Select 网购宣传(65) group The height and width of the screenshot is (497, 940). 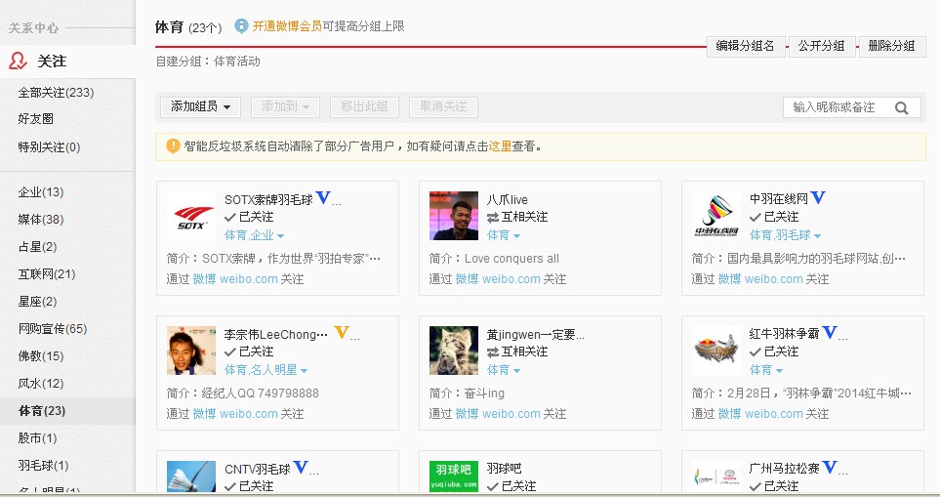tap(53, 328)
